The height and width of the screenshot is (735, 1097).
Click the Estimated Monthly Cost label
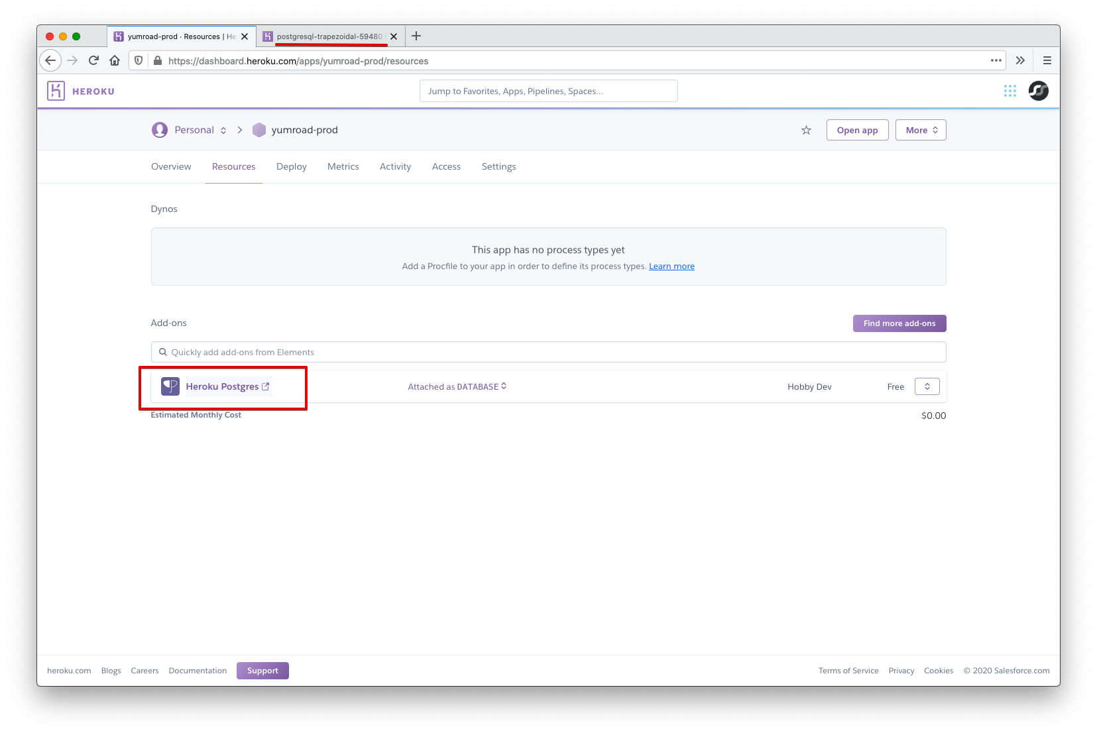coord(196,415)
